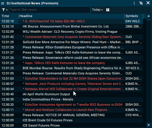Sort by the Time column header
Screen dimensions: 152x128
(x=9, y=16)
